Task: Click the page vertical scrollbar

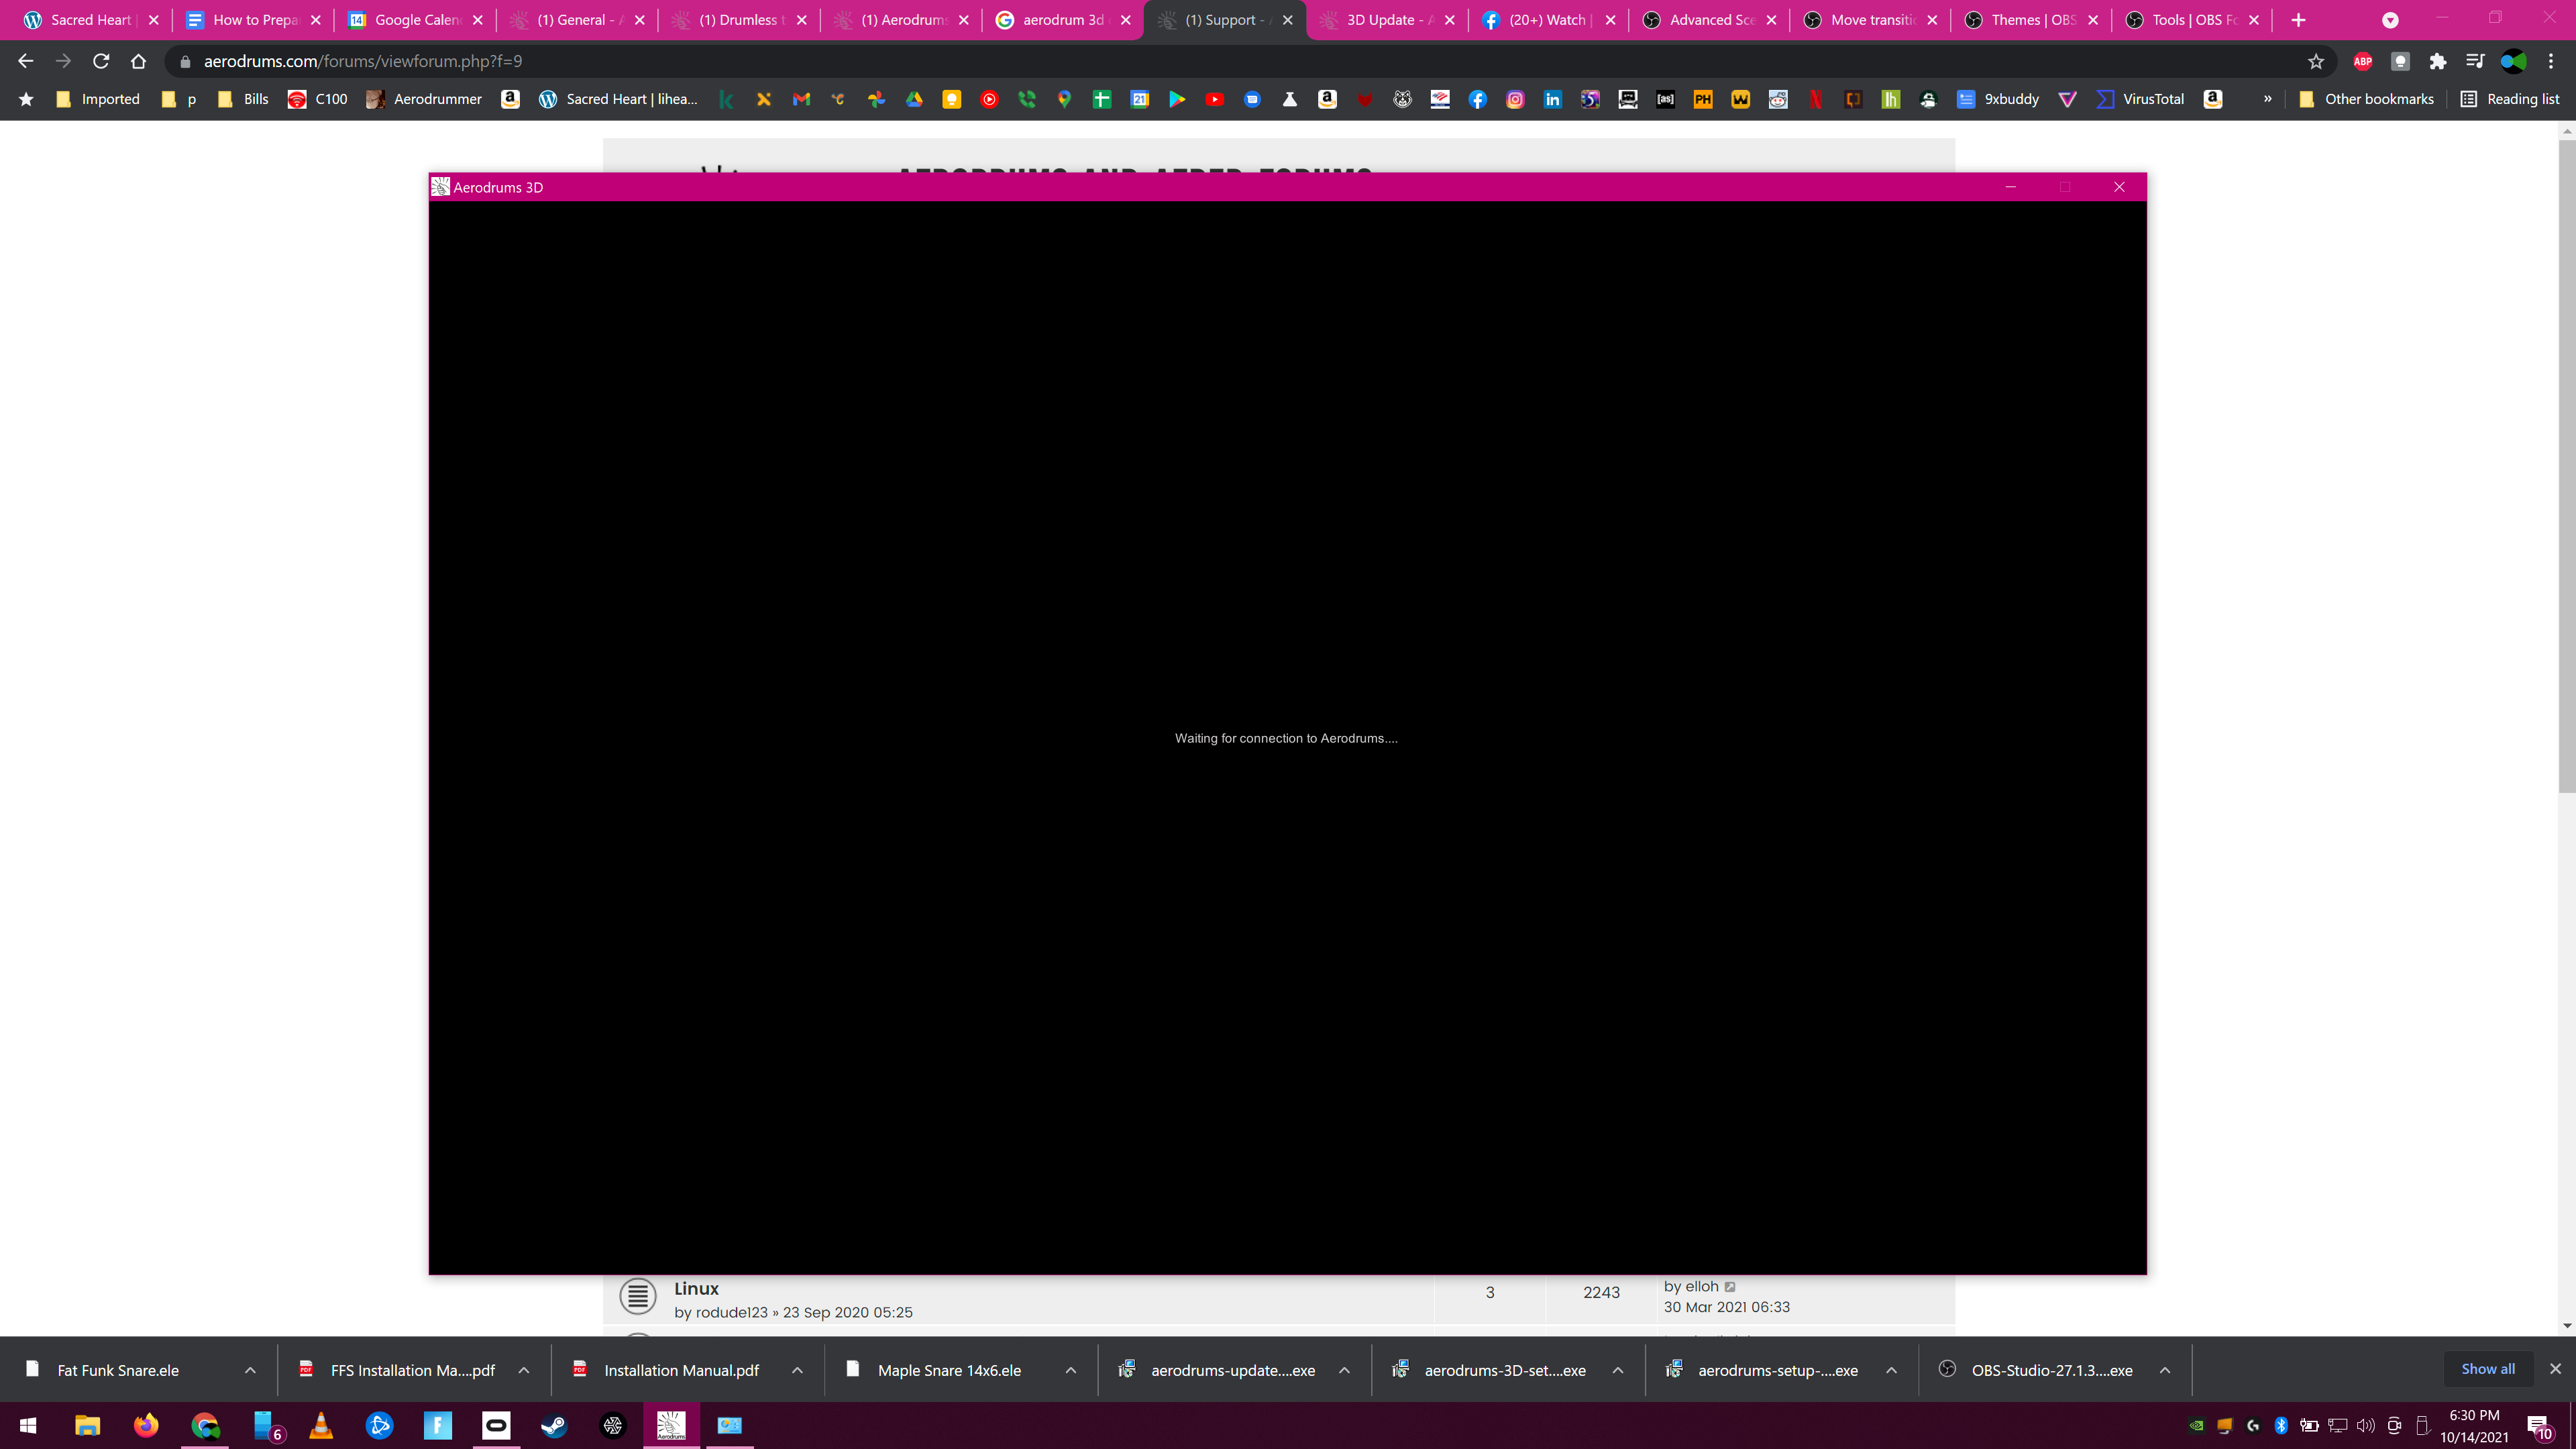Action: pos(2566,466)
